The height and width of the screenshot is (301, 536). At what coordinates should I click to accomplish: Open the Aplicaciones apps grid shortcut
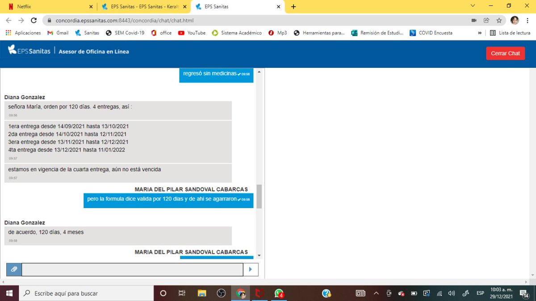23,33
